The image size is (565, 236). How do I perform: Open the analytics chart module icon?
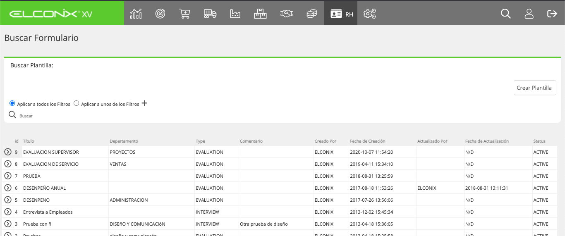pos(136,14)
